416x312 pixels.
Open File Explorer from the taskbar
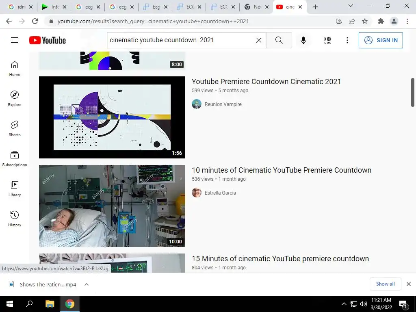50,304
